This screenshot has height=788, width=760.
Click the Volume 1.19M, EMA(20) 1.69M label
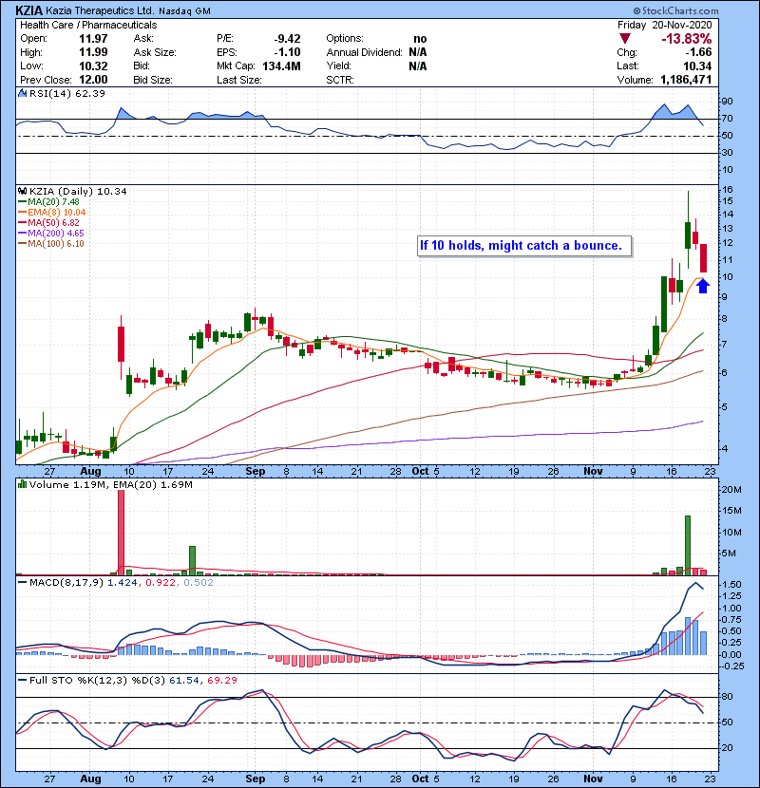click(110, 485)
